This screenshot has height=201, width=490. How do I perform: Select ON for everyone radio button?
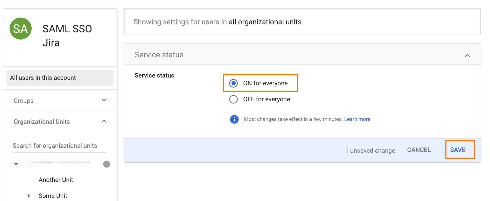point(233,83)
